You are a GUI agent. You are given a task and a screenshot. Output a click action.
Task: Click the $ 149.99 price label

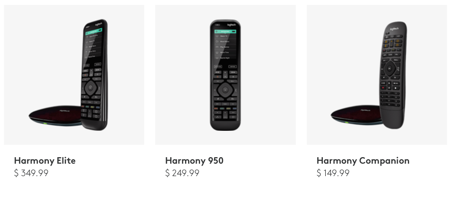[333, 173]
